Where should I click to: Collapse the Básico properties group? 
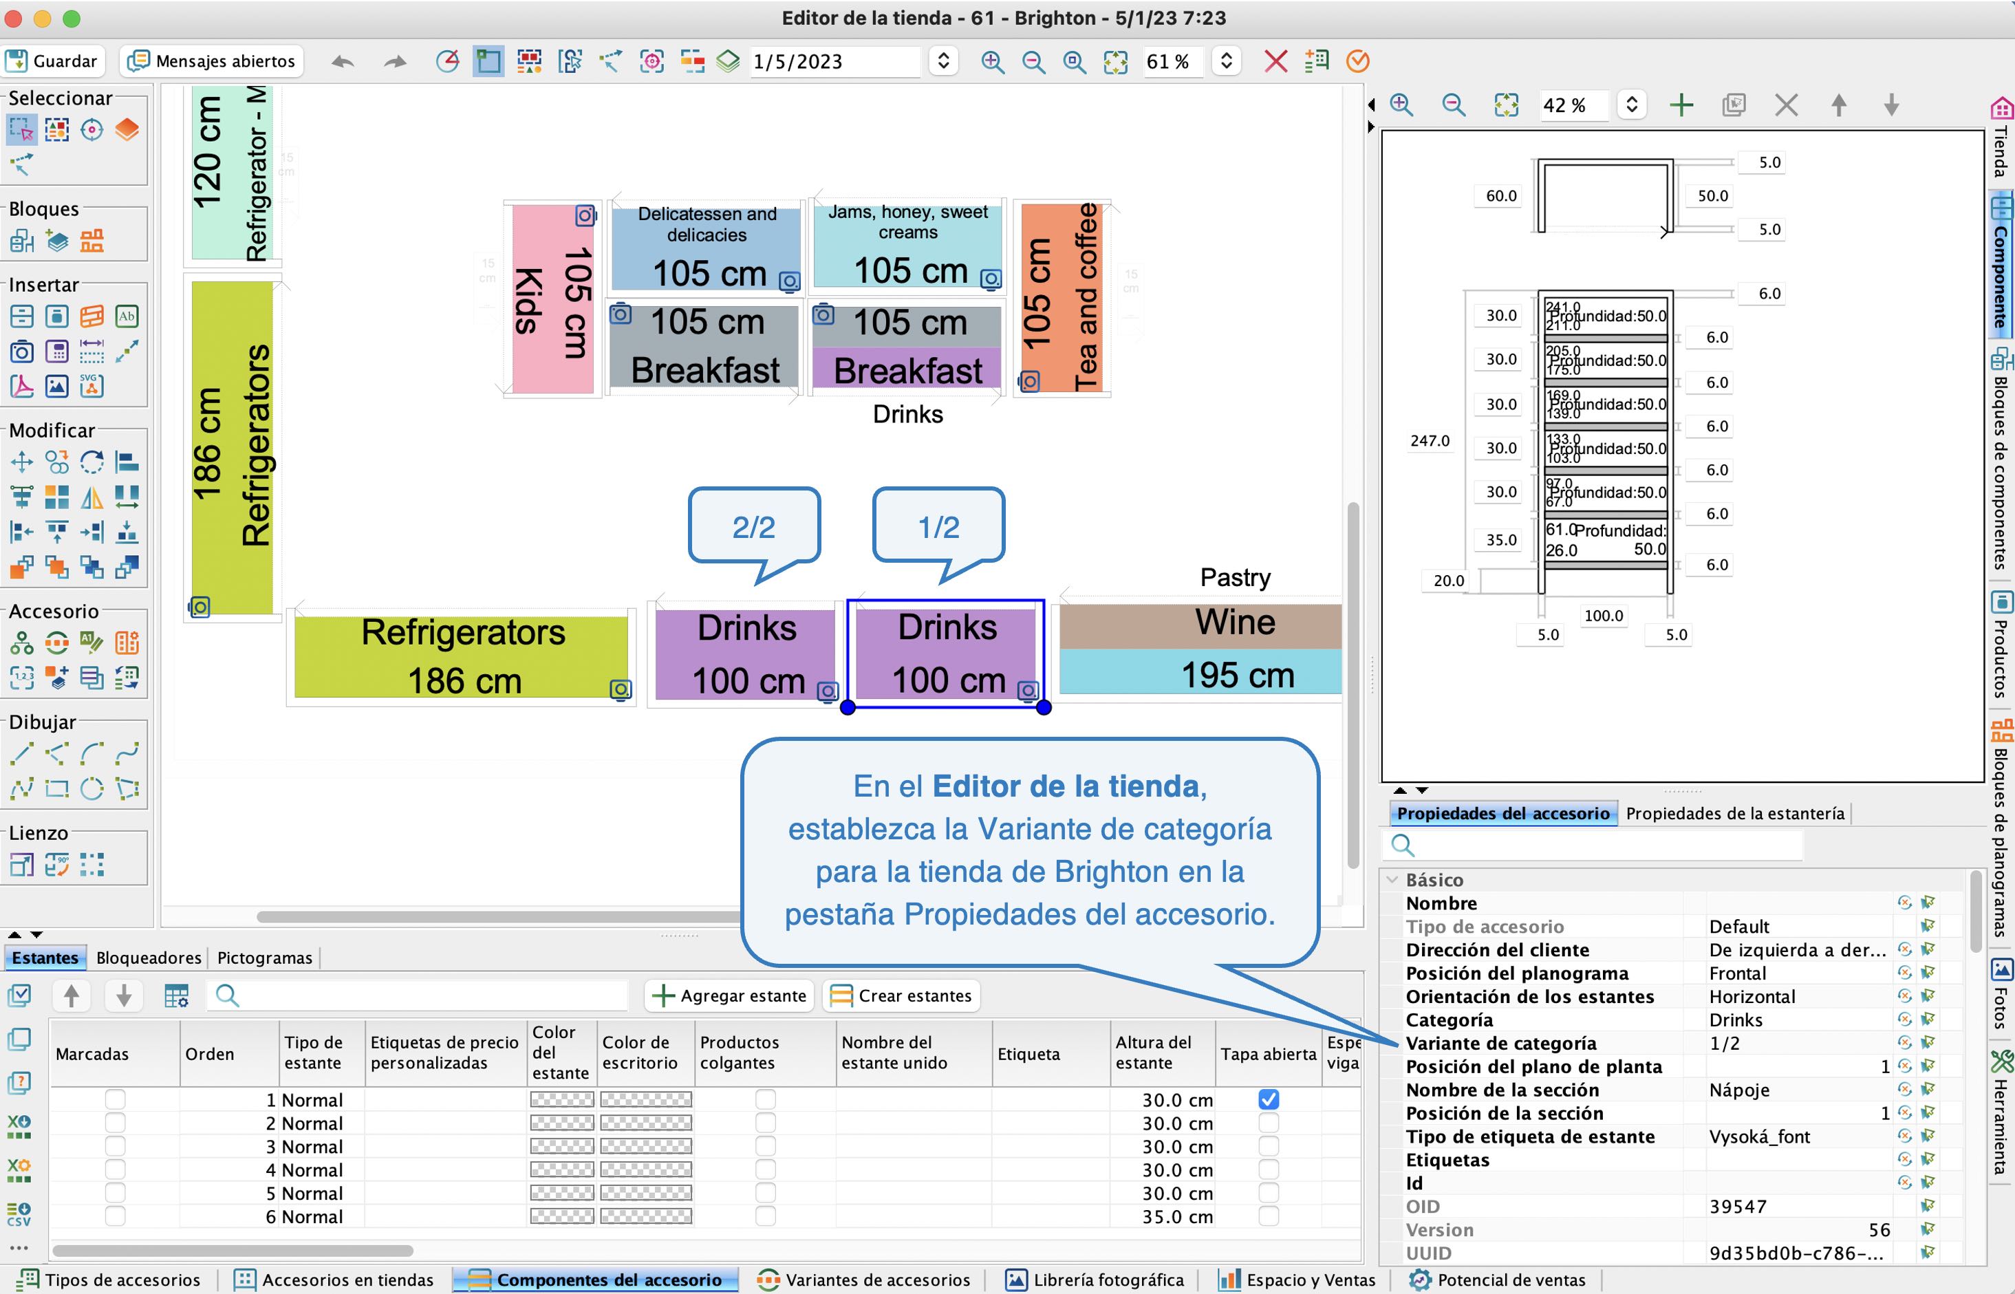1392,880
